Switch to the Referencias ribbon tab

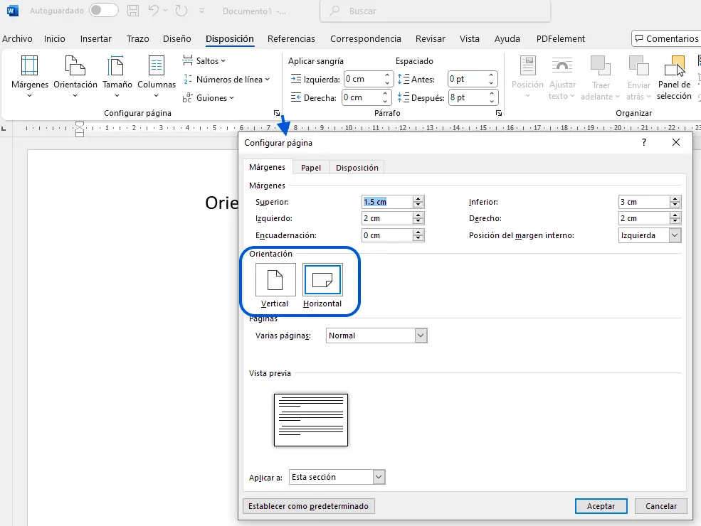291,39
